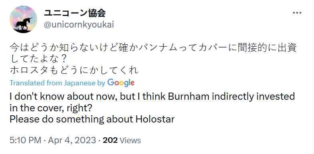Click the word Burnham in the translation
The width and height of the screenshot is (314, 154).
(x=189, y=97)
